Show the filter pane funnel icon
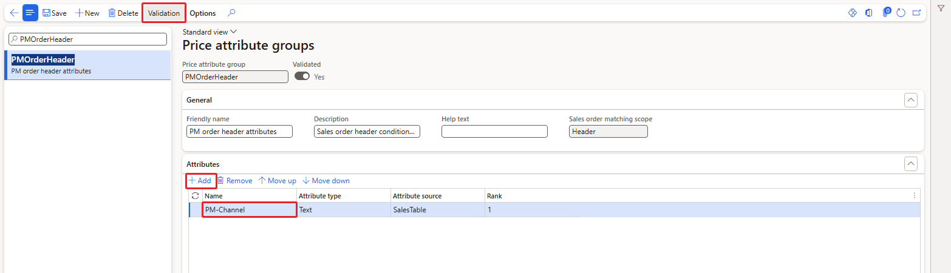This screenshot has width=951, height=273. [941, 7]
